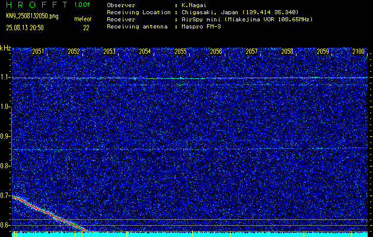Click the 2057 time marker

point(251,52)
